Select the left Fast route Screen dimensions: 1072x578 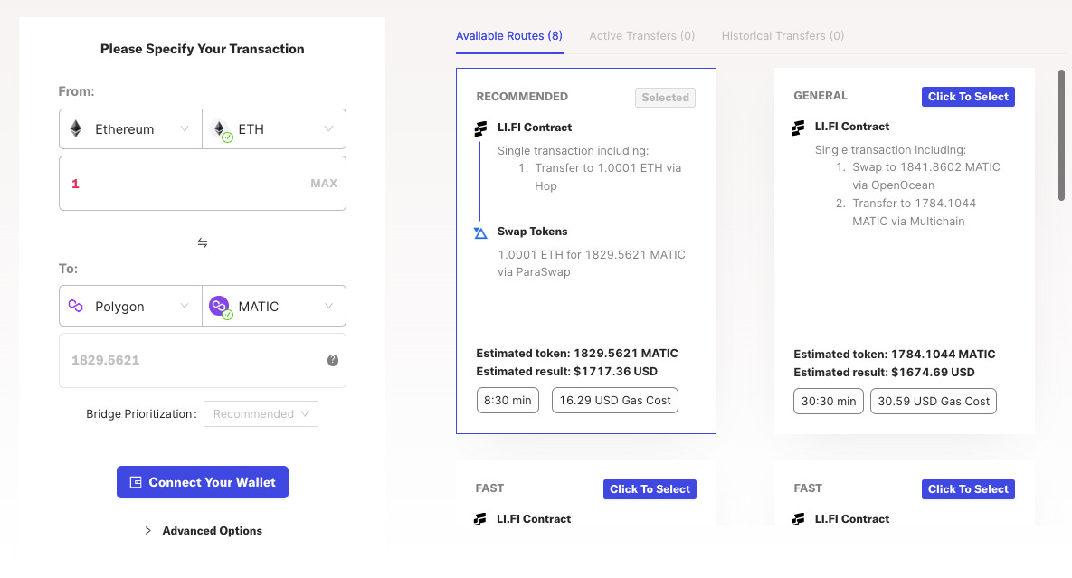pos(650,489)
